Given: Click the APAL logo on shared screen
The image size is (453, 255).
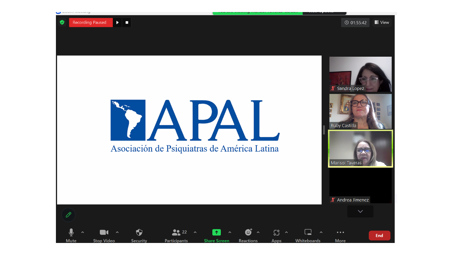Looking at the screenshot, I should tap(195, 120).
